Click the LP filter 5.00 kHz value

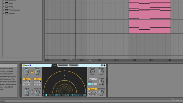click(x=75, y=95)
